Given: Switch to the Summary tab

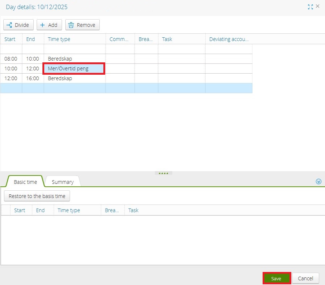Looking at the screenshot, I should pos(62,182).
